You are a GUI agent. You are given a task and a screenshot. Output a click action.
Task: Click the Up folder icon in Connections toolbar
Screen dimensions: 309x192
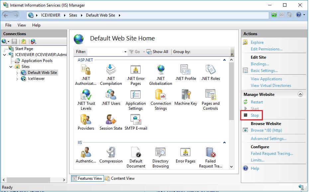(x=24, y=41)
